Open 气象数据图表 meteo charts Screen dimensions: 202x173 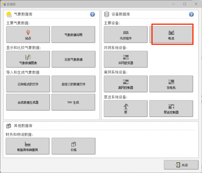(28, 59)
